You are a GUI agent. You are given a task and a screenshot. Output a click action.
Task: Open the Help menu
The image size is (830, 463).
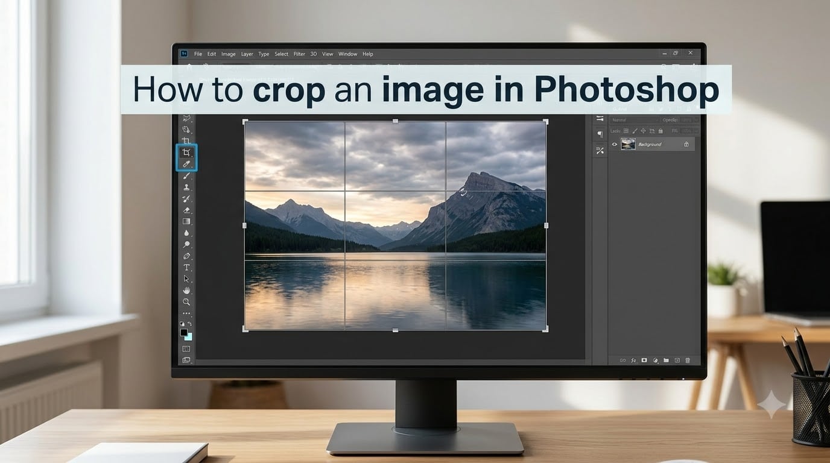pos(368,54)
